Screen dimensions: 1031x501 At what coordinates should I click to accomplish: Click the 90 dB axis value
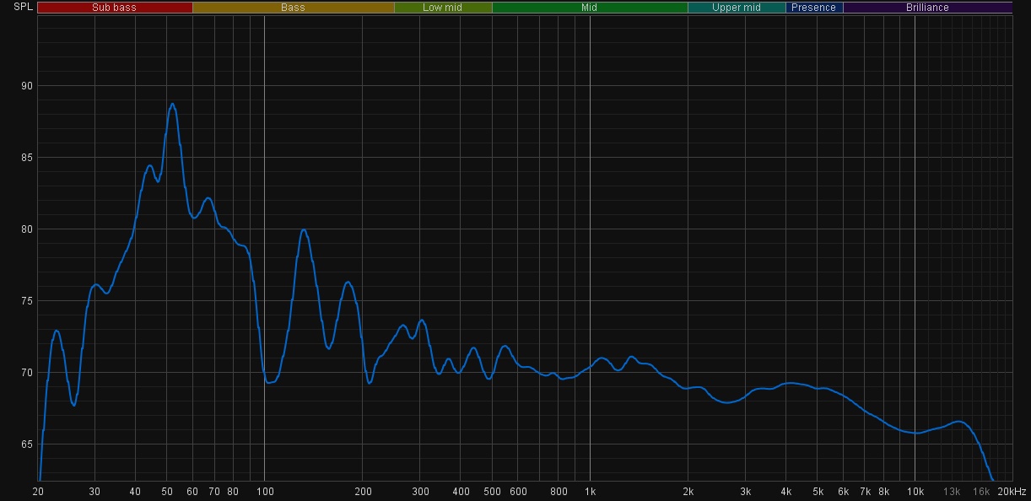pos(27,86)
